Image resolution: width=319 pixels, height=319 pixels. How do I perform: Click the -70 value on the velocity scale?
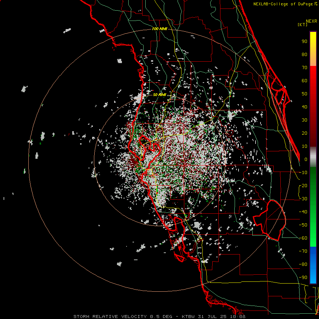tap(303, 251)
